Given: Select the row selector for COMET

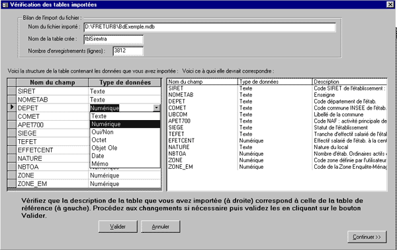Looking at the screenshot, I should click(x=12, y=116).
